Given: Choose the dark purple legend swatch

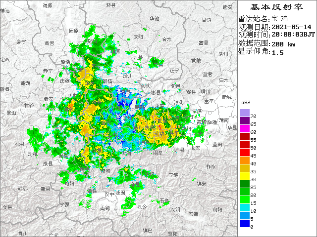Looking at the screenshot, I should (245, 121).
